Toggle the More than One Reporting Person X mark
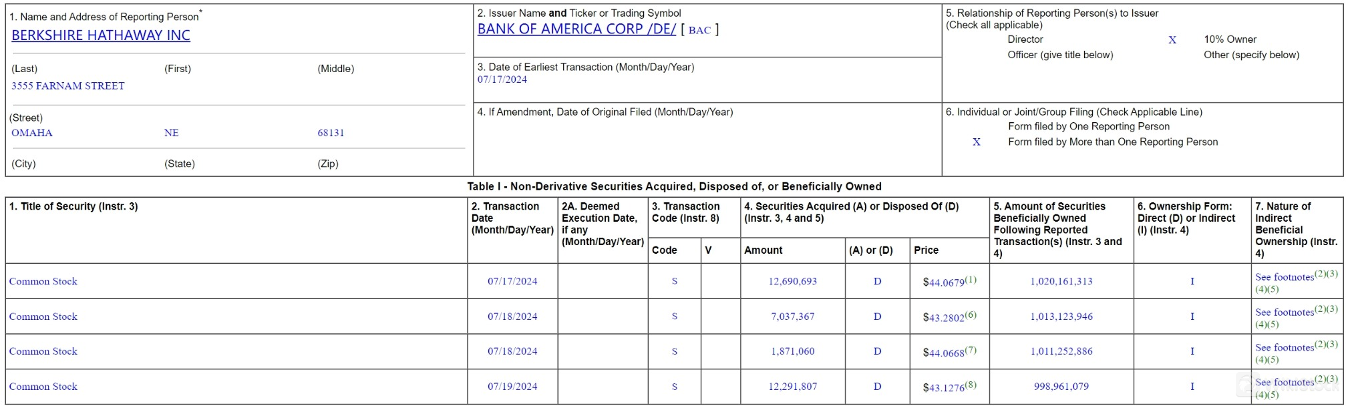Screen dimensions: 1346x408 coord(977,142)
